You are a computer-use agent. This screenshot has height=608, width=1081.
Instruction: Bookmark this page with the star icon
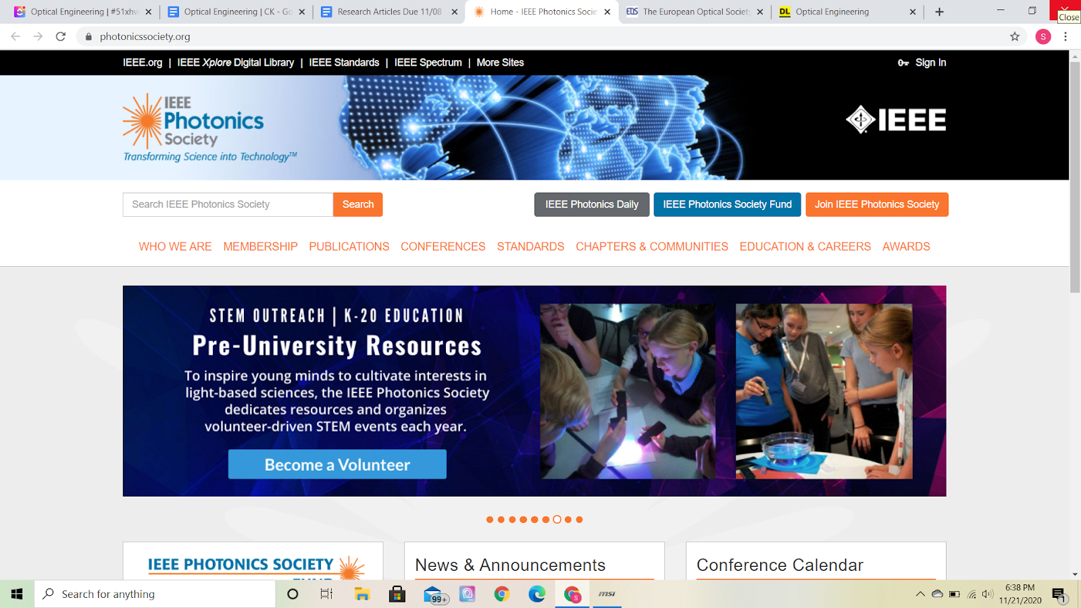(x=1015, y=36)
